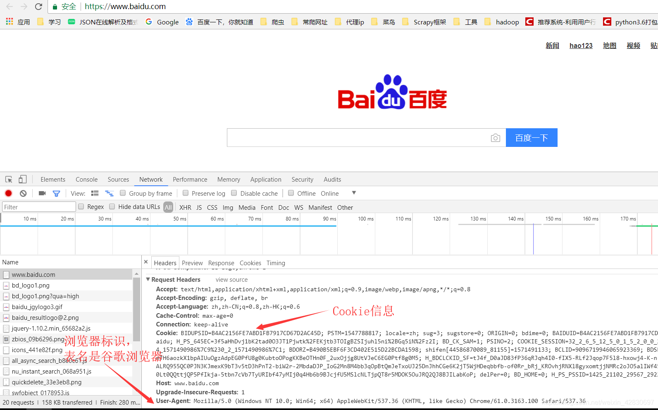This screenshot has height=410, width=658.
Task: Enable Preserve log checkbox
Action: pos(186,193)
